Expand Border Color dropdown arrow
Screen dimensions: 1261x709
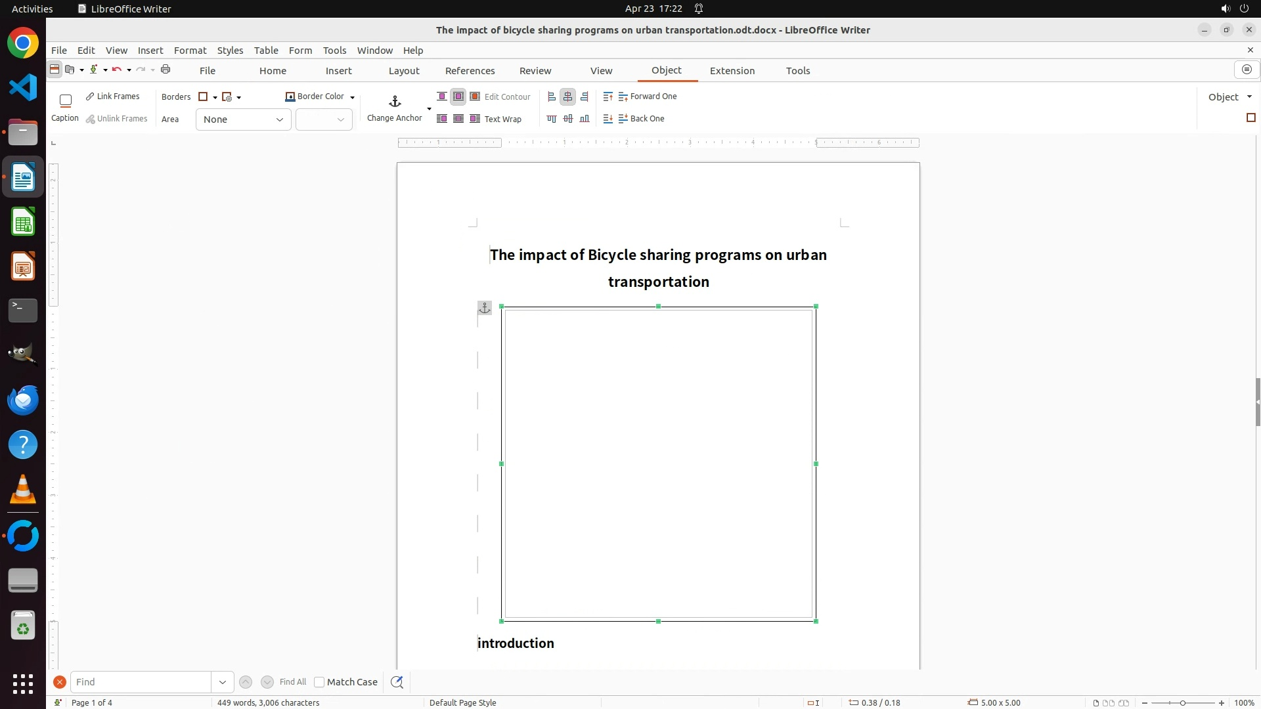[x=353, y=97]
